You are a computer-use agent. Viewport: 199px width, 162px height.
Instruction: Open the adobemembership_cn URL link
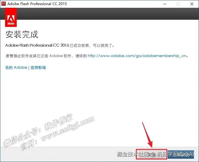(x=137, y=56)
